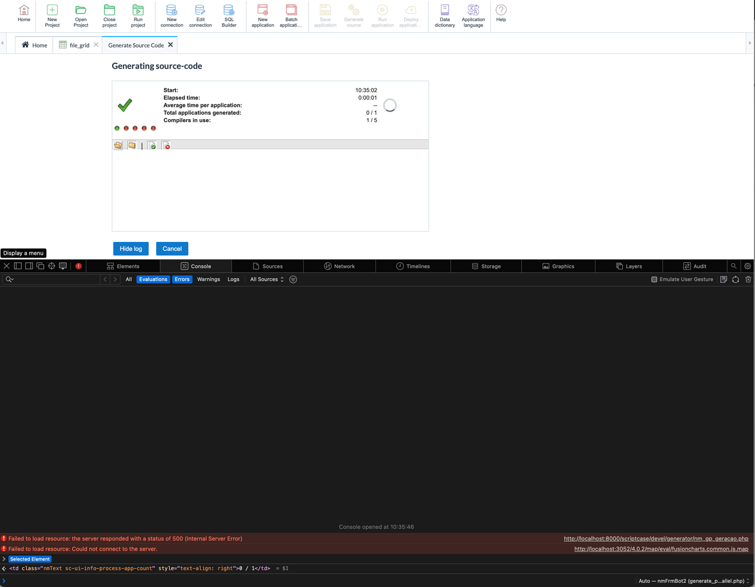Enable Emulate User Gesture checkbox

click(x=653, y=279)
